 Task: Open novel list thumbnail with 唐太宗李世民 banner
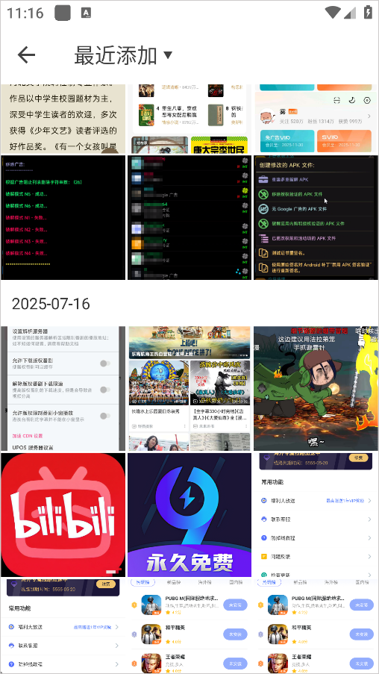(189, 119)
